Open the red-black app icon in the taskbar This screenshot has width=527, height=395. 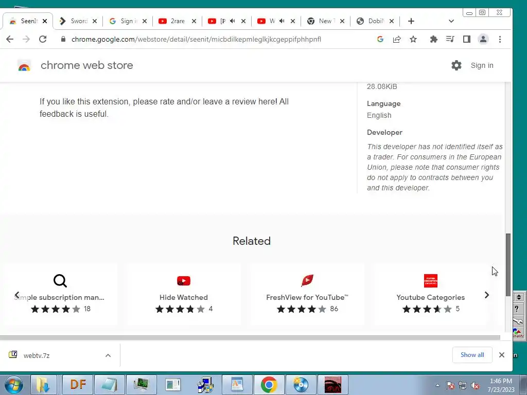click(x=333, y=385)
